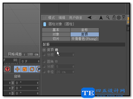
Task: Click the 半径 keyframe circle
Action: (44, 72)
